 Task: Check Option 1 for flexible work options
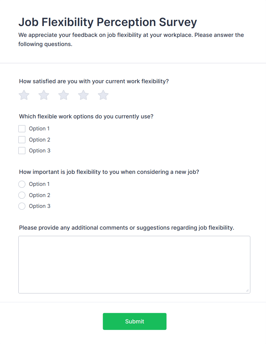tap(22, 128)
